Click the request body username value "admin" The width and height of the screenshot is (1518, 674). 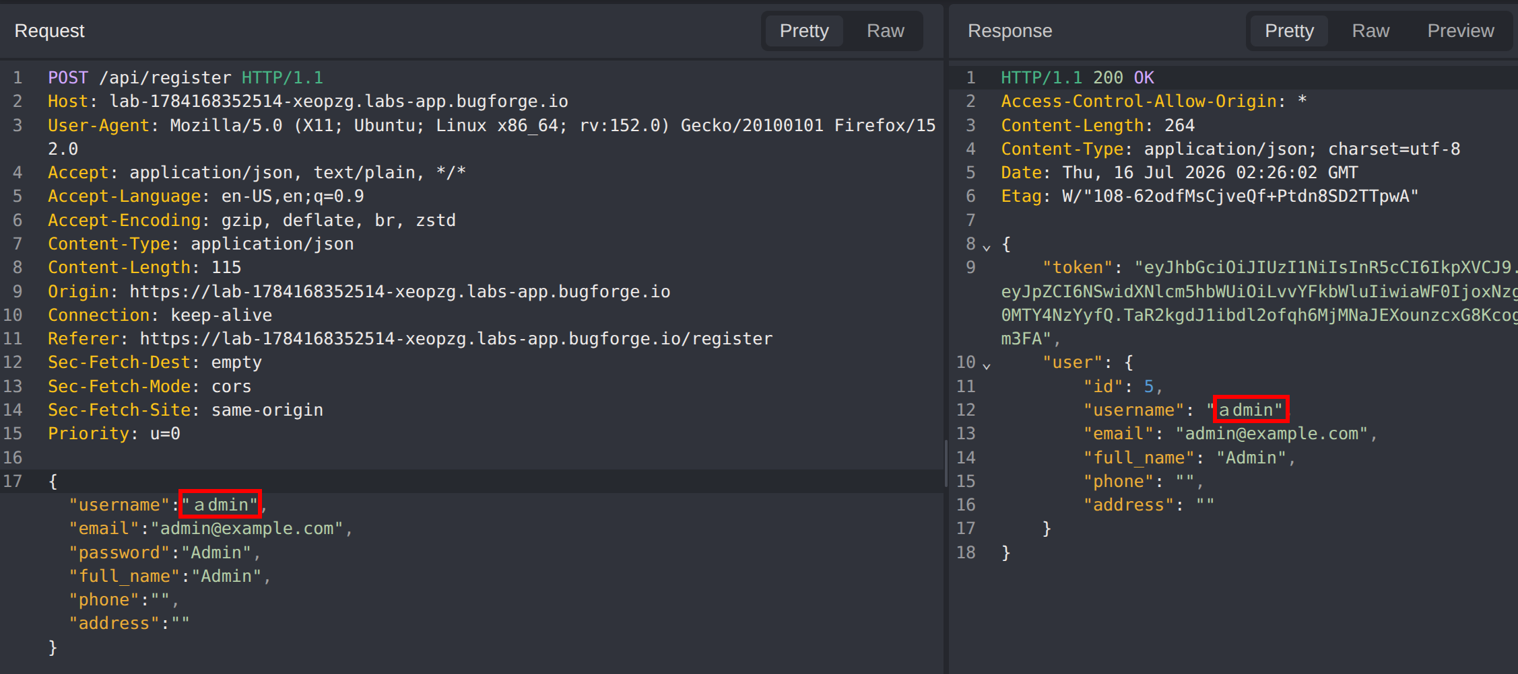click(220, 504)
